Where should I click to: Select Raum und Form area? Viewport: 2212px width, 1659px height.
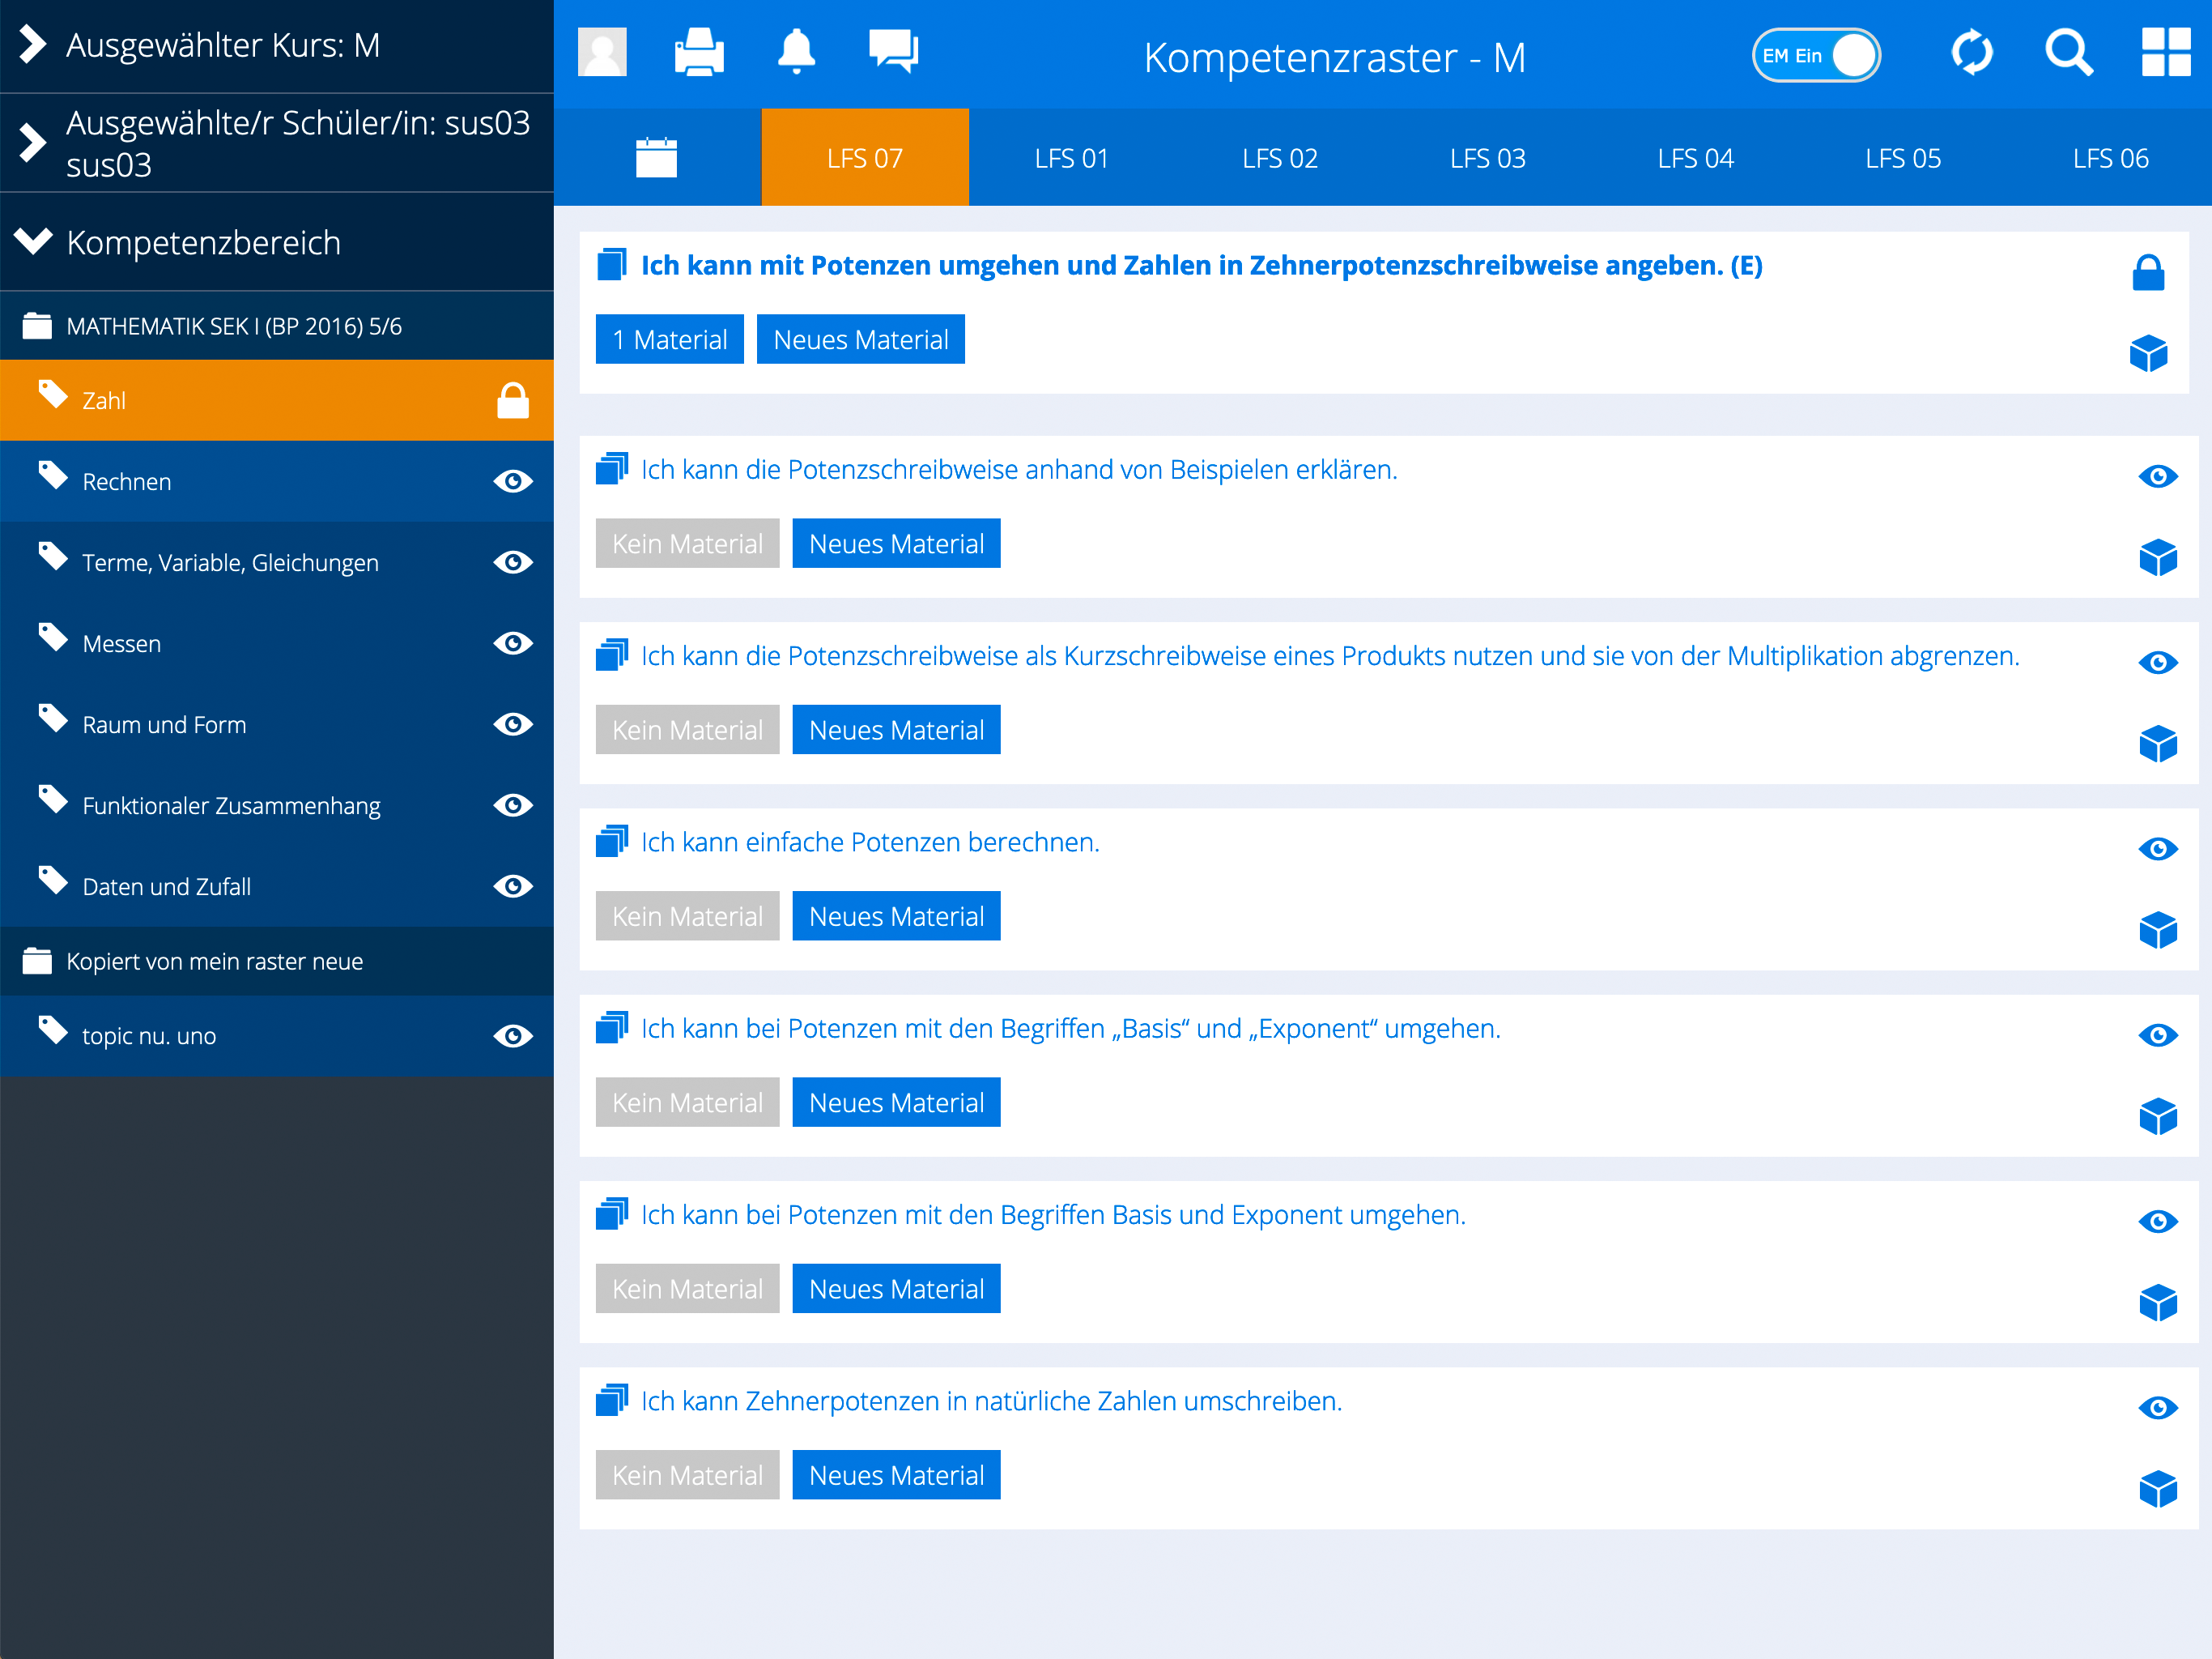pyautogui.click(x=277, y=724)
